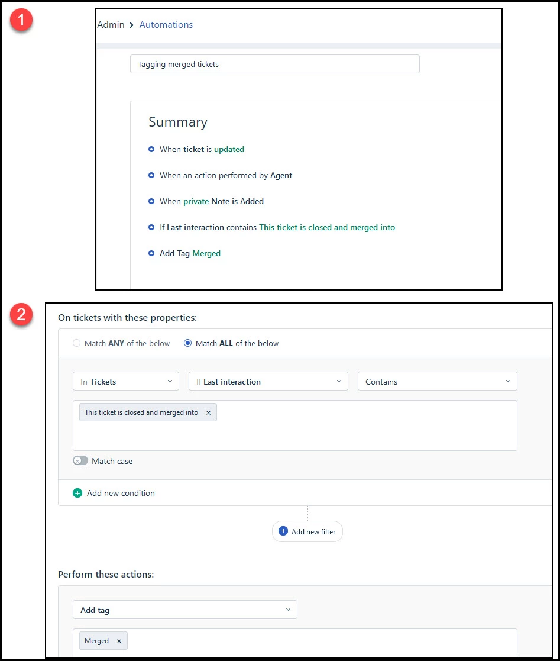This screenshot has width=560, height=661.
Task: Click the green plus icon for Add new condition
Action: click(77, 493)
